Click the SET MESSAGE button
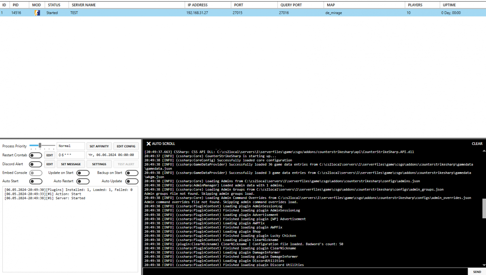 (x=71, y=164)
